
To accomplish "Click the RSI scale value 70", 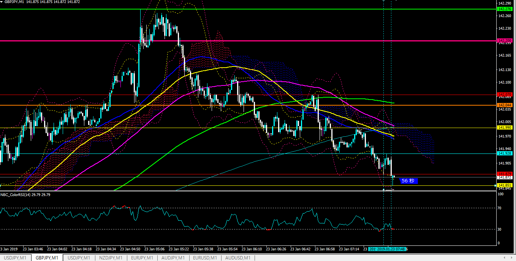I will (x=500, y=208).
